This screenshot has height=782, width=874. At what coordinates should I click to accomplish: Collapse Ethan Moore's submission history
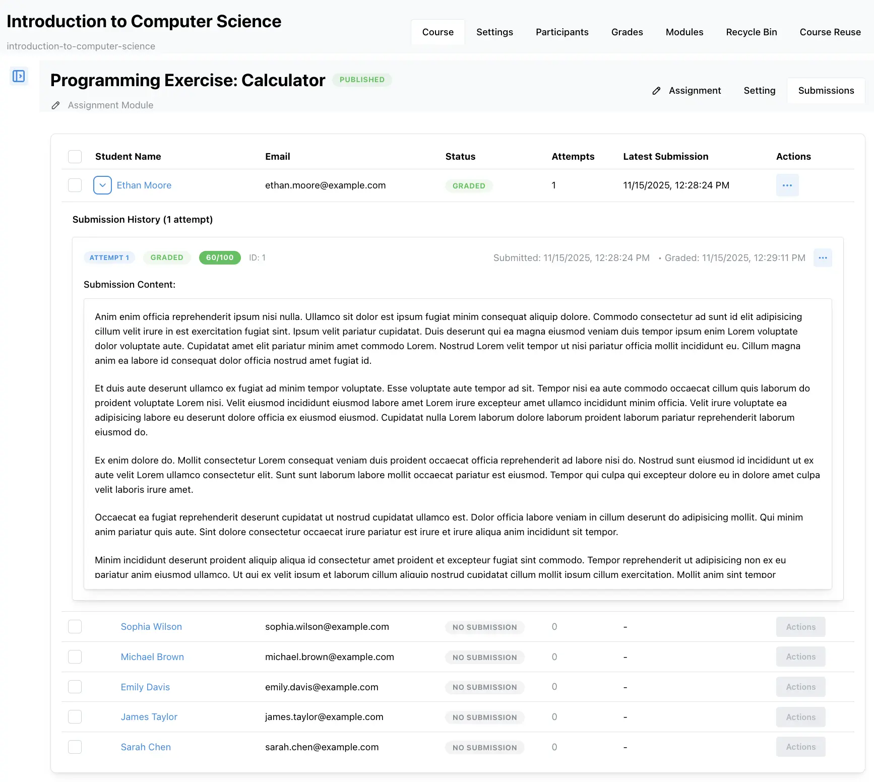pyautogui.click(x=102, y=185)
